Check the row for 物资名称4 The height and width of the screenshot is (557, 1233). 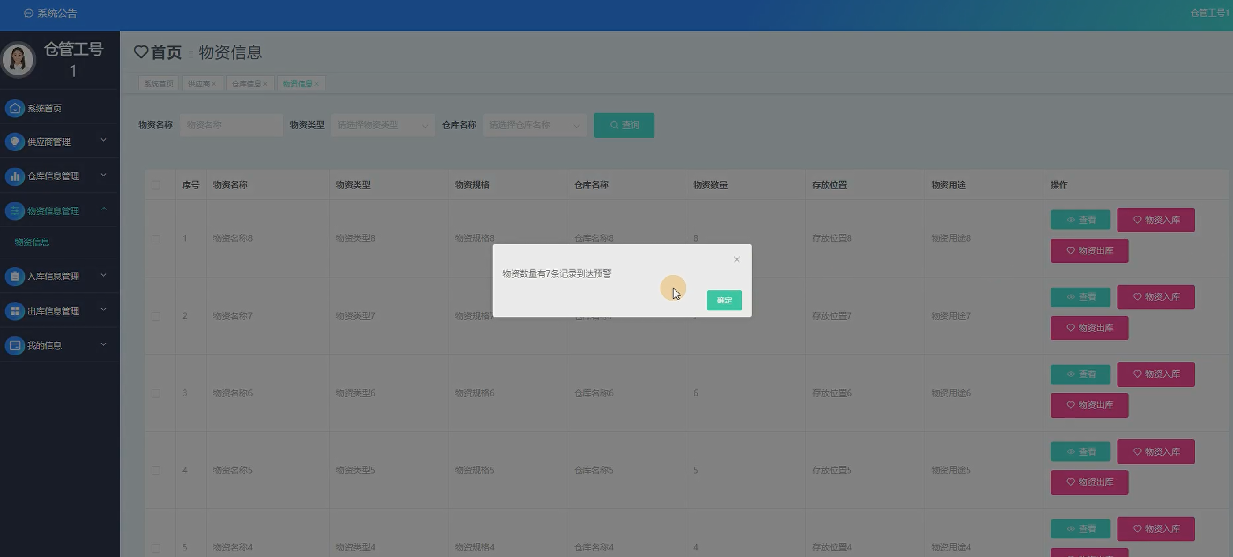[x=156, y=547]
